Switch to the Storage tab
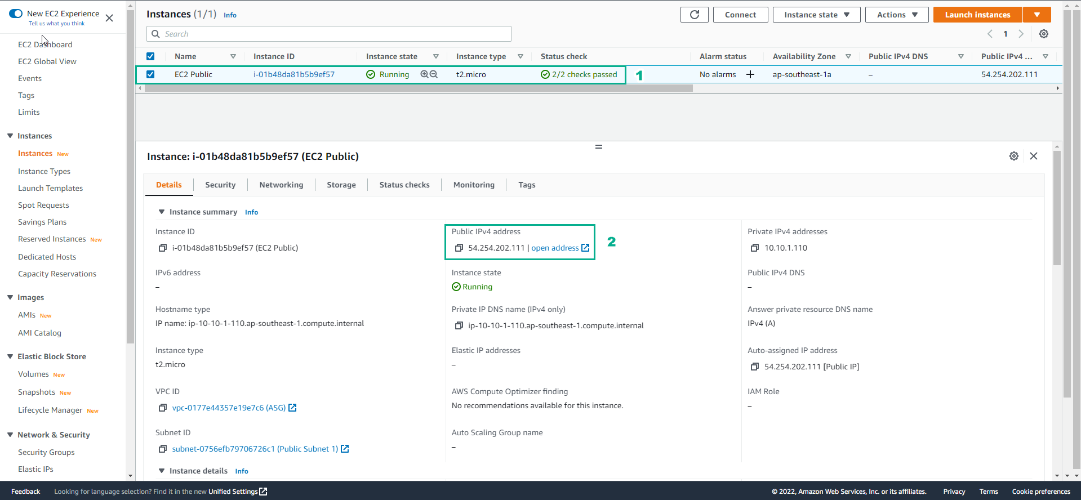The height and width of the screenshot is (500, 1081). pyautogui.click(x=341, y=185)
